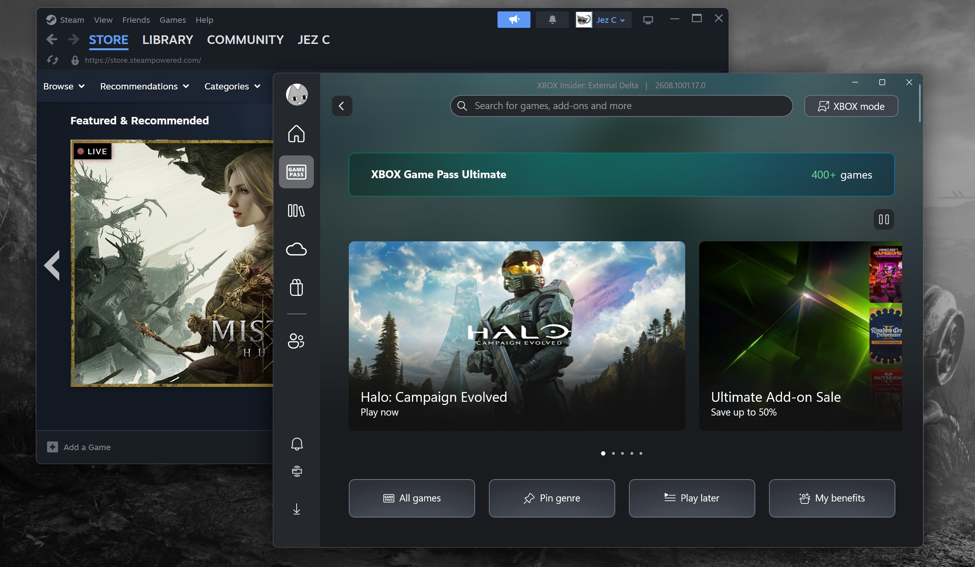
Task: Maximize the Xbox app window
Action: [882, 82]
